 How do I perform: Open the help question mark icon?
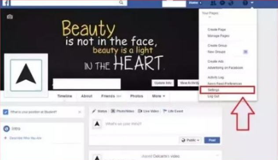click(245, 3)
